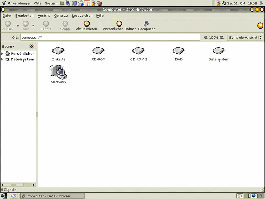Click the computer monitor launcher in top panel

[68, 3]
